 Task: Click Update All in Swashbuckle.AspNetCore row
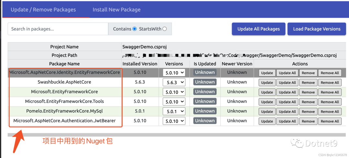pos(287,83)
